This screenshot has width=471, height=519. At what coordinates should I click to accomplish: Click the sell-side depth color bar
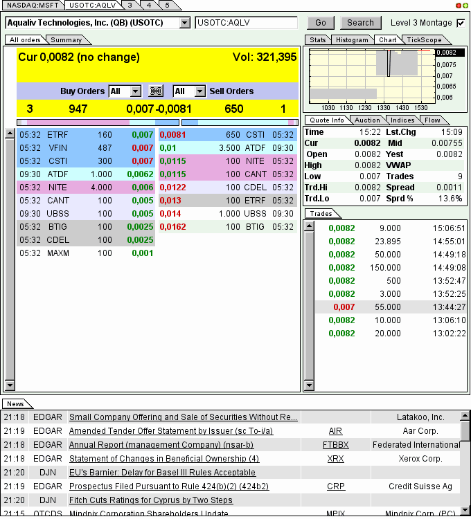240,122
